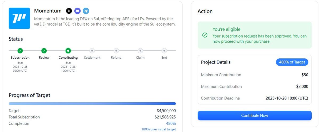Click the Momentum description paragraph

tap(105, 22)
